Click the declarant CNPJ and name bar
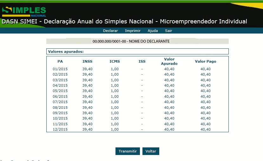The height and width of the screenshot is (161, 263). click(137, 41)
